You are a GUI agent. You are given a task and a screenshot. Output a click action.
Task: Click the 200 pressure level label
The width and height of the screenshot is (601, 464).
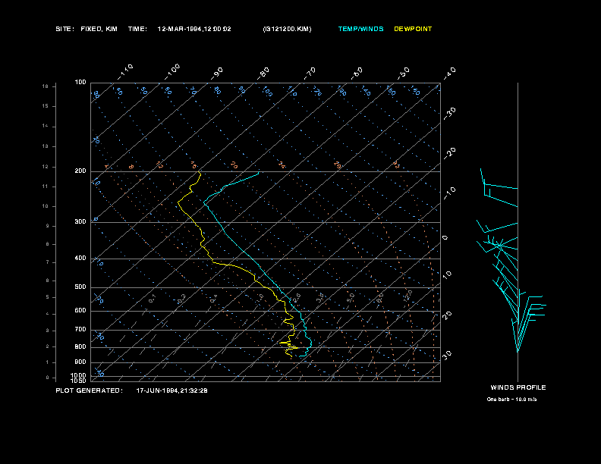pyautogui.click(x=80, y=171)
